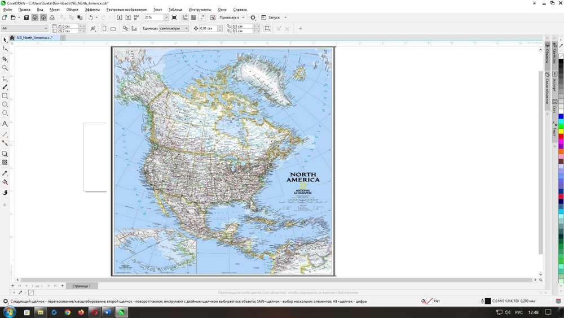Toggle show guidelines button
The height and width of the screenshot is (318, 564).
[202, 18]
